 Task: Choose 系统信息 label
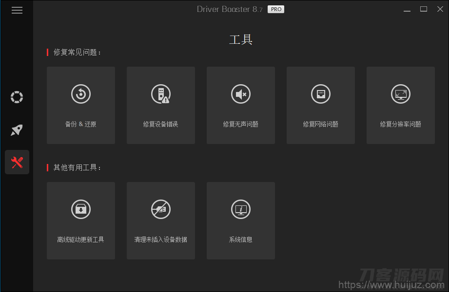[x=241, y=239]
